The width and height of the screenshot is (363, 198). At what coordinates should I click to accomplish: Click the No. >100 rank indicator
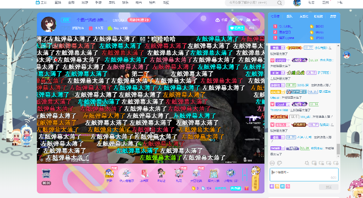118,28
